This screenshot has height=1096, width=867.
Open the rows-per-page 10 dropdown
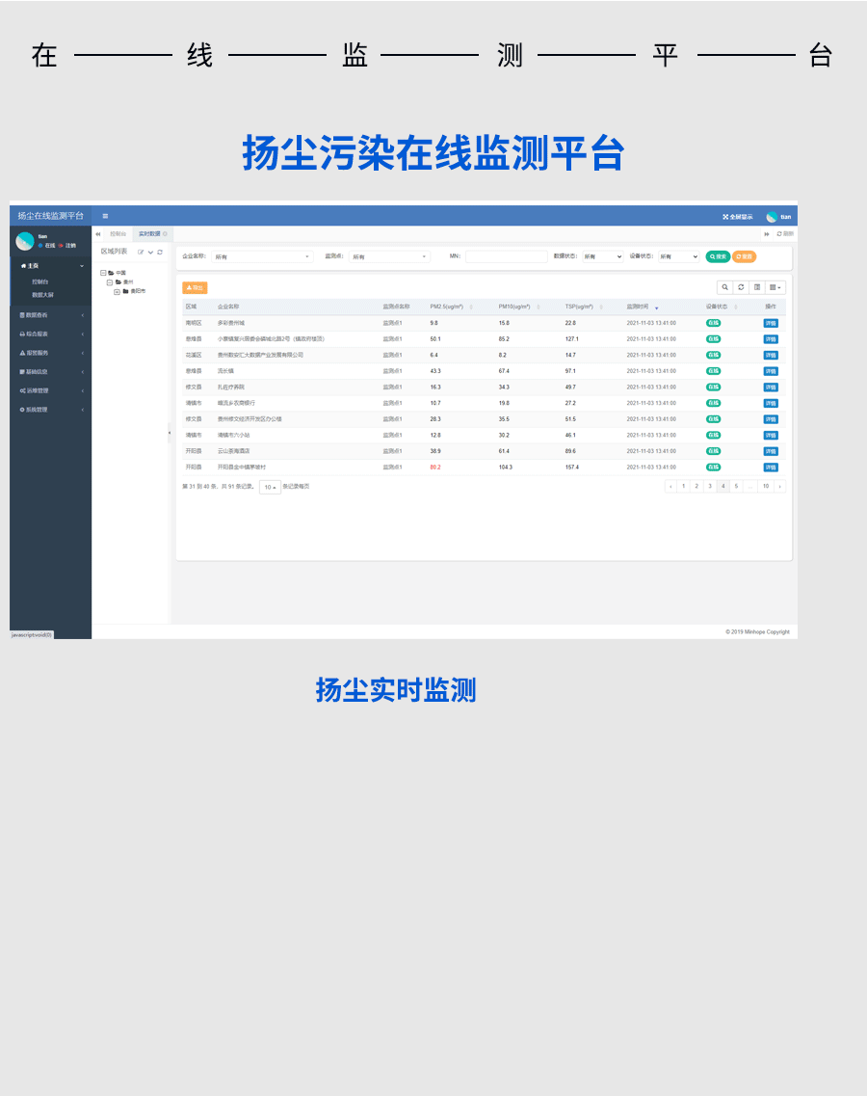(270, 487)
